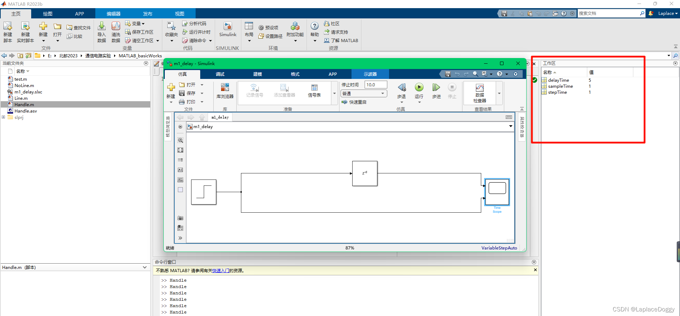Open the Modeling tab in Simulink
This screenshot has width=680, height=316.
258,74
